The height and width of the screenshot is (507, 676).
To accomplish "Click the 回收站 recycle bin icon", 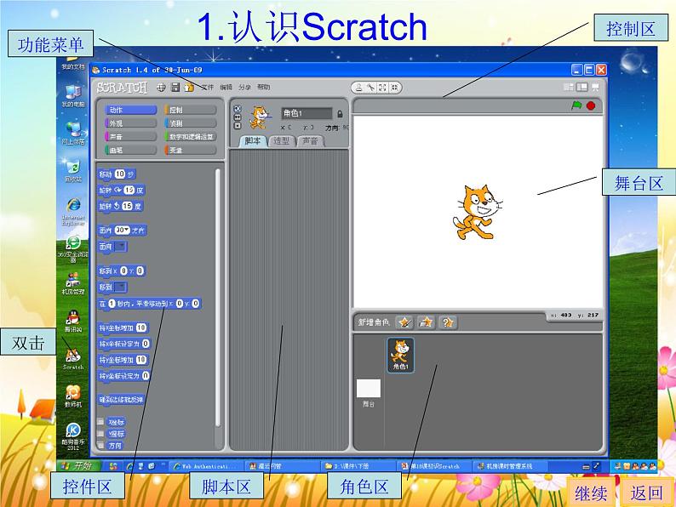I will click(x=73, y=171).
